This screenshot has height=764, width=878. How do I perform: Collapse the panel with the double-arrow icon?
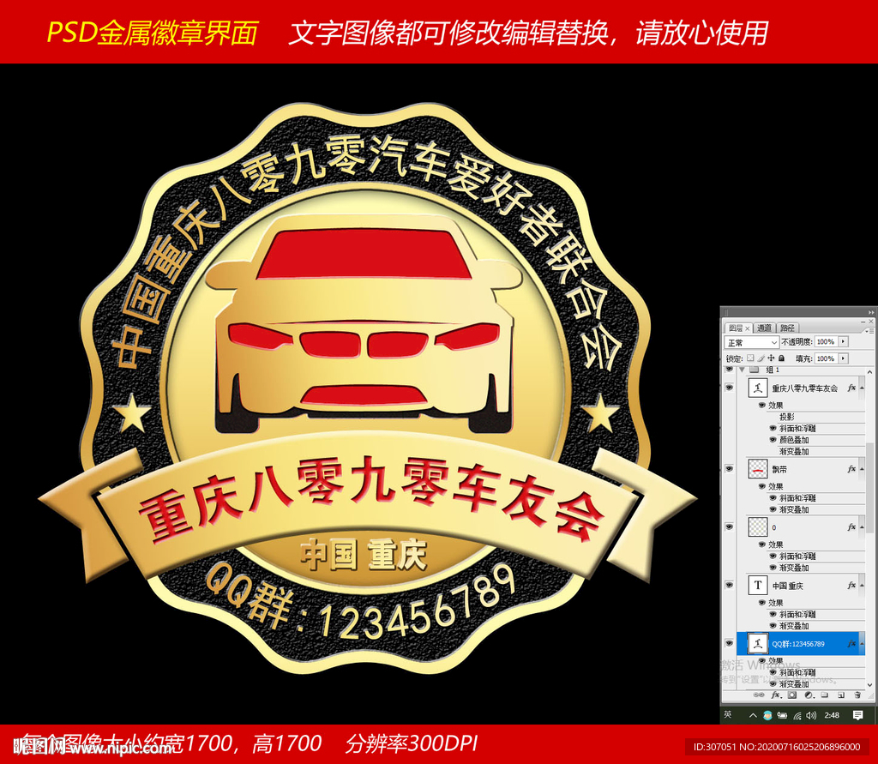coord(871,312)
